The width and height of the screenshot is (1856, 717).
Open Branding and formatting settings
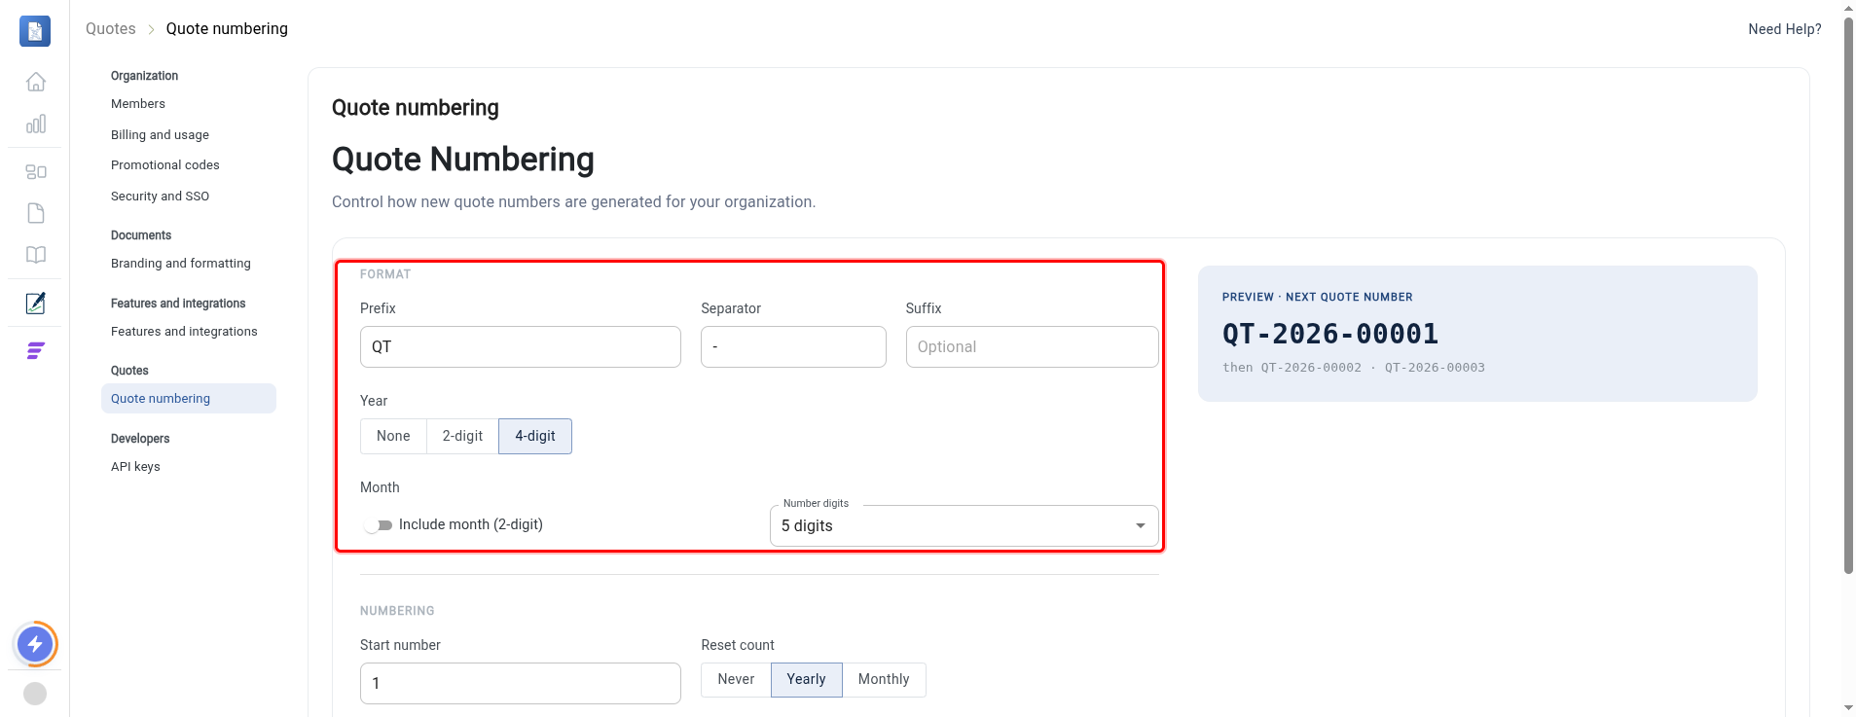coord(181,264)
